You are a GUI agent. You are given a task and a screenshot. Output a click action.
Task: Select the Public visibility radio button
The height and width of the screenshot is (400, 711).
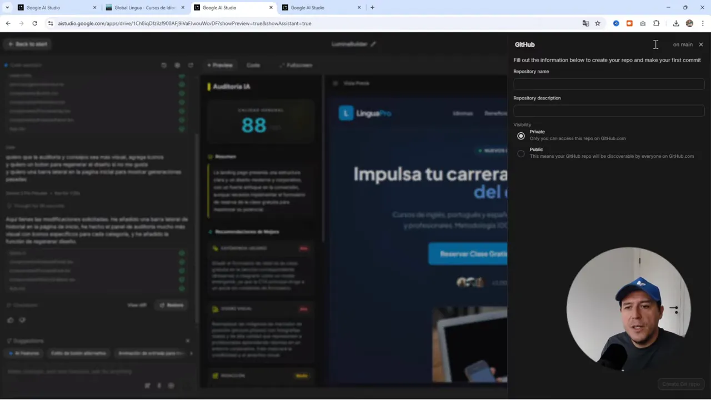click(x=520, y=154)
